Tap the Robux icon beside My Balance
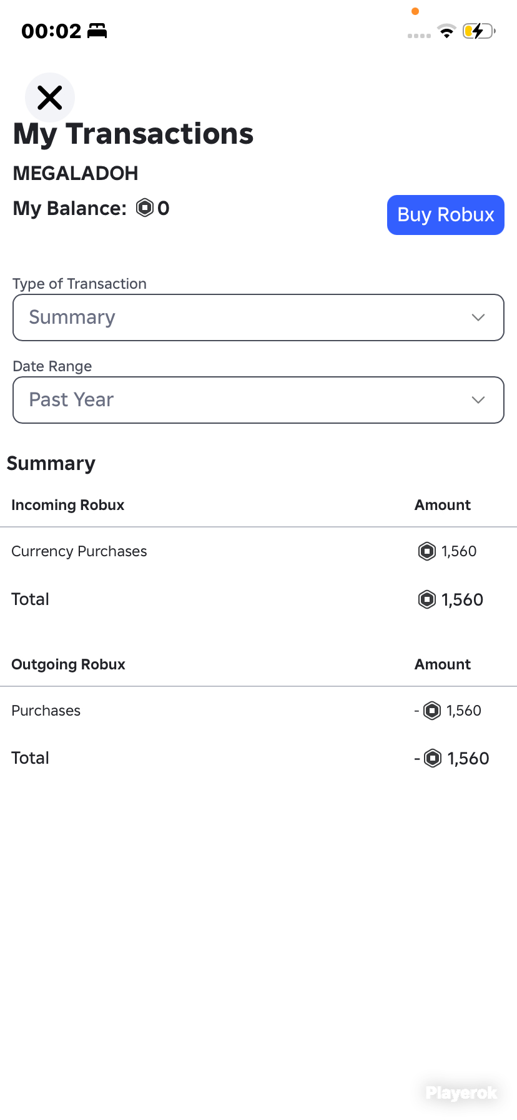The width and height of the screenshot is (517, 1120). click(x=145, y=207)
